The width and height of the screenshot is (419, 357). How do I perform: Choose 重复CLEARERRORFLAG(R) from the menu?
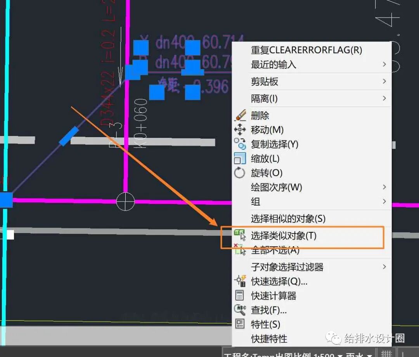[x=312, y=50]
